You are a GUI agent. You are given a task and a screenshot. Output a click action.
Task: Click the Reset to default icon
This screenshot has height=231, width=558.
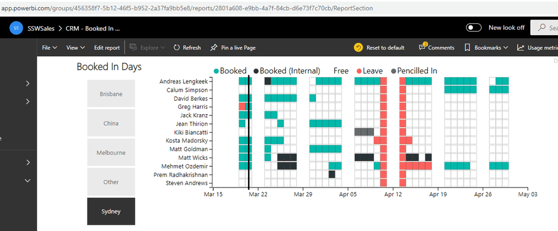click(358, 48)
